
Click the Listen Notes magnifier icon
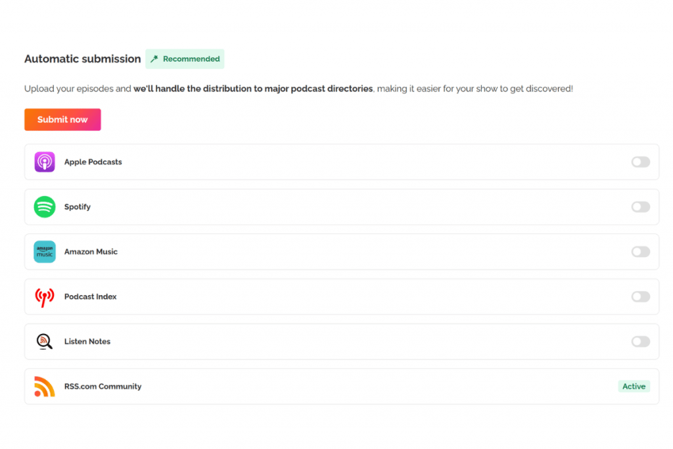tap(45, 342)
